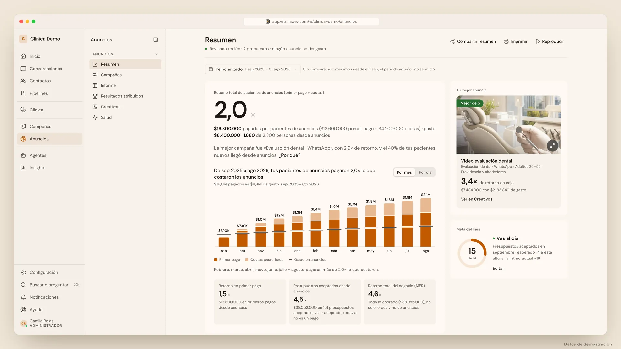Viewport: 621px width, 349px height.
Task: Open Ayuda help
Action: 50,310
